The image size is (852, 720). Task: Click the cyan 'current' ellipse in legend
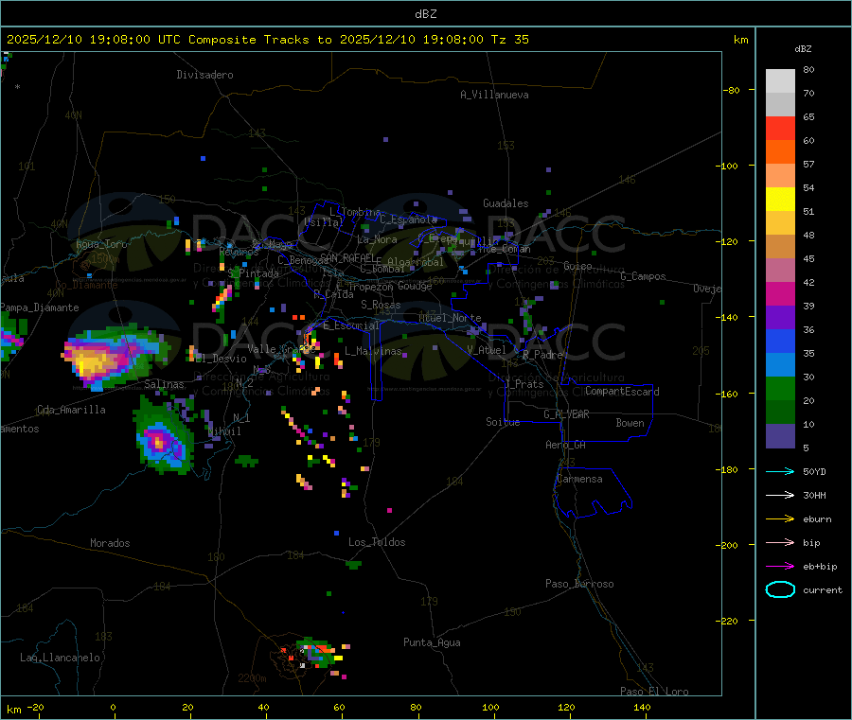coord(780,589)
